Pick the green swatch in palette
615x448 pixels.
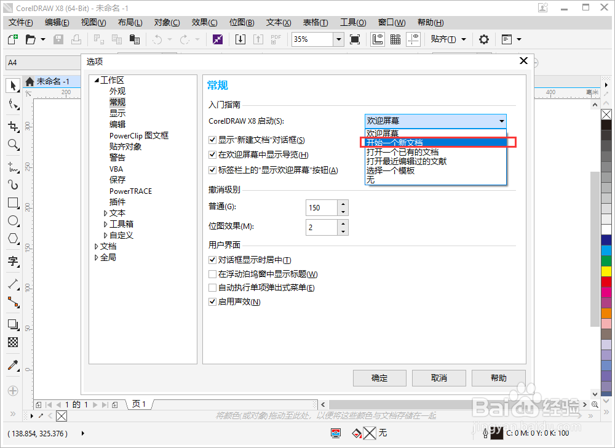[x=606, y=261]
